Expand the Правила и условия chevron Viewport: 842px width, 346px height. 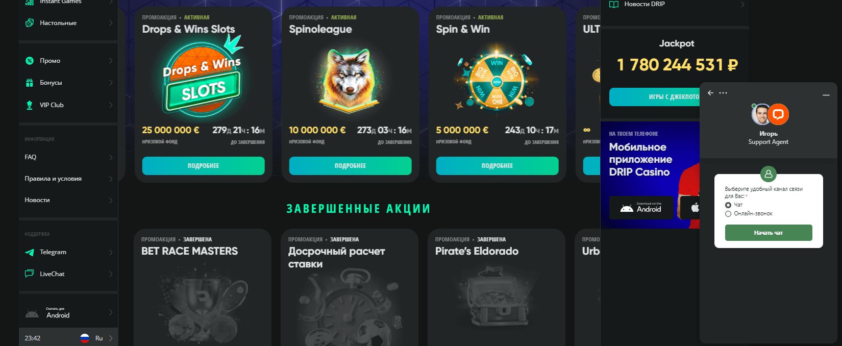pos(111,179)
